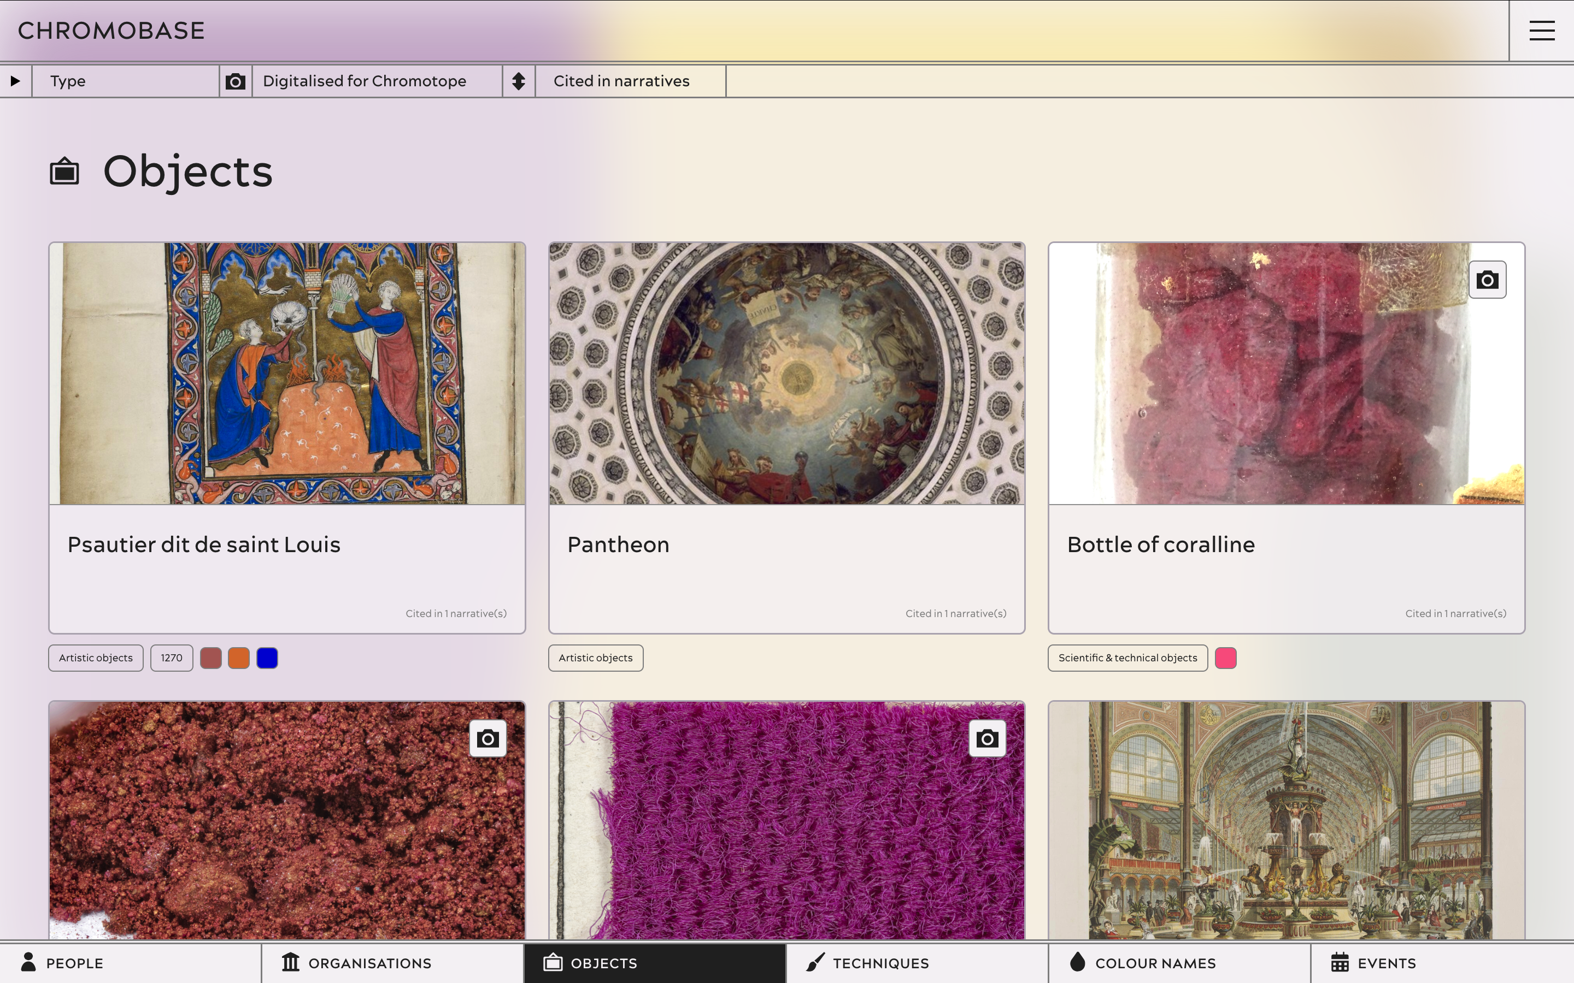Image resolution: width=1574 pixels, height=983 pixels.
Task: Select the brownish-red colour swatch
Action: point(211,658)
